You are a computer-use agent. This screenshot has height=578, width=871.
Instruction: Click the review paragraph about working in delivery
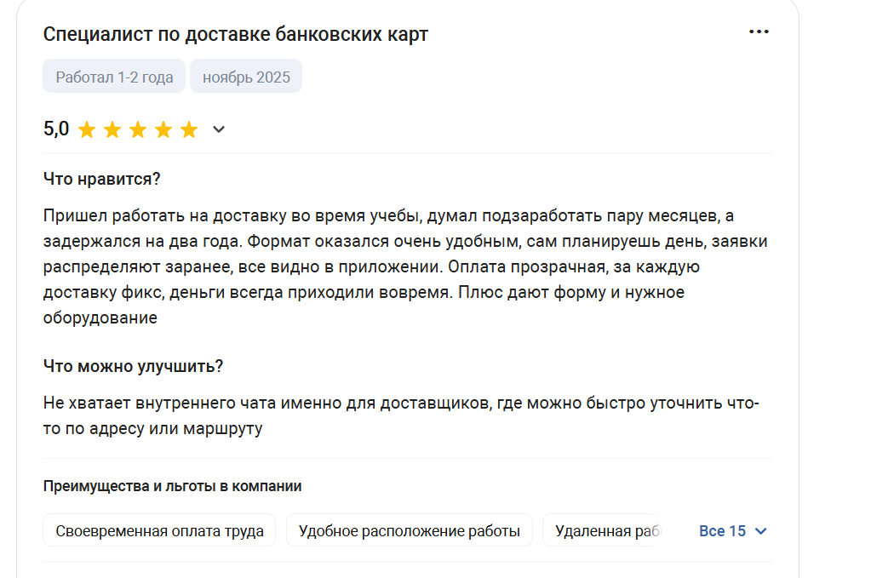(405, 266)
